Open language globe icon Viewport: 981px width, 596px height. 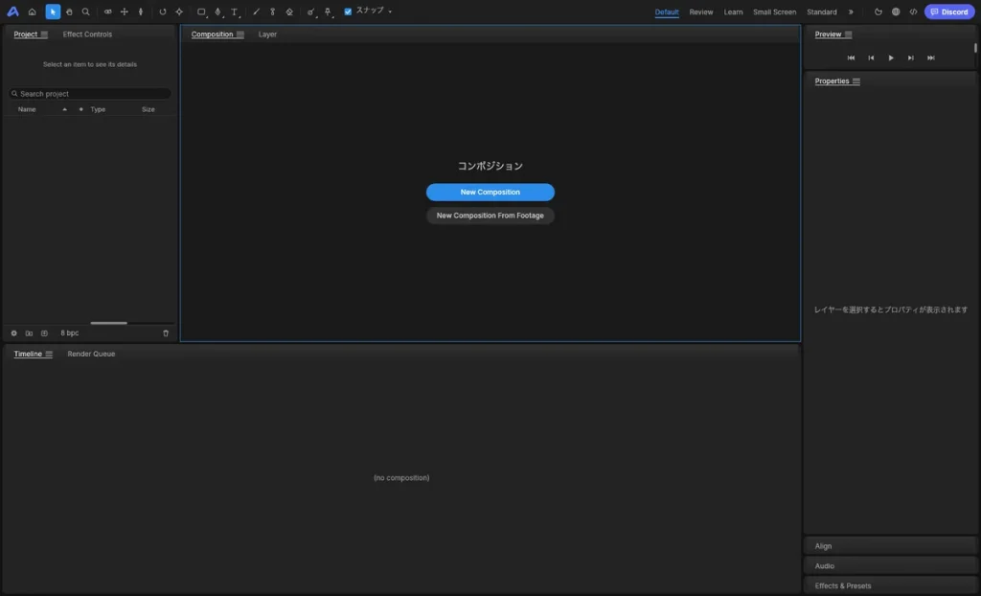[x=896, y=11]
